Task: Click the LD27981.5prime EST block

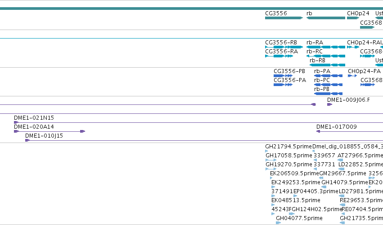Action: 342,196
